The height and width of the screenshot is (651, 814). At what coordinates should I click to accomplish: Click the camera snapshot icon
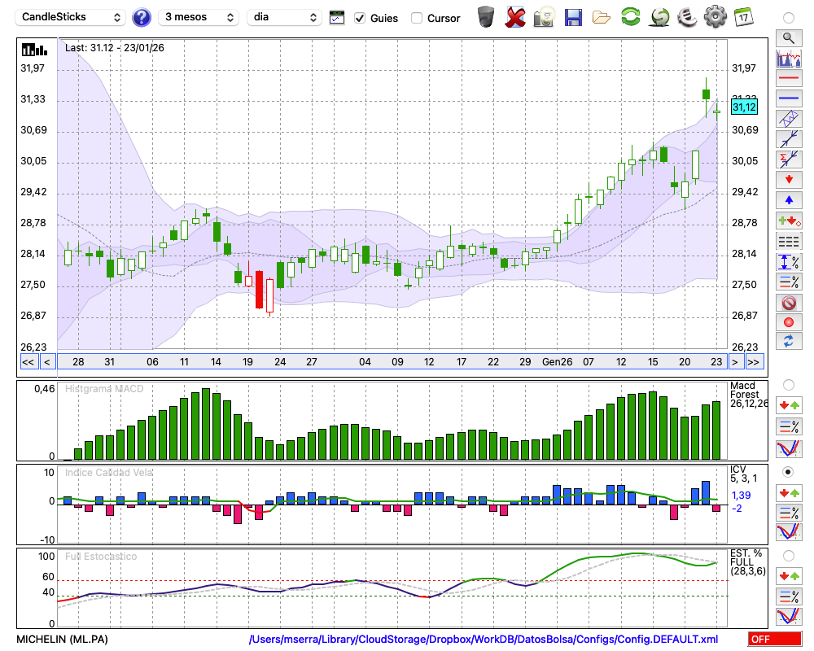click(544, 17)
